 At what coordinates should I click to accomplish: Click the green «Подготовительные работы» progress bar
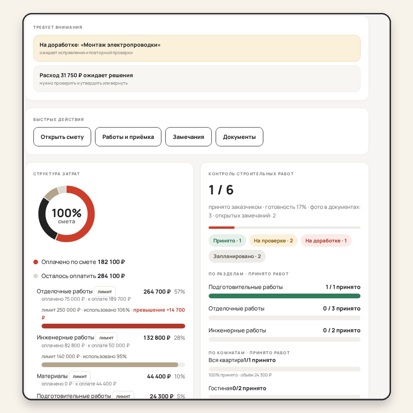pyautogui.click(x=284, y=296)
